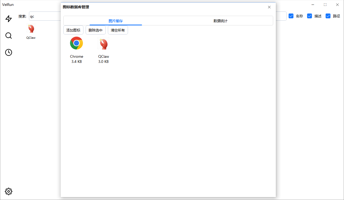Click the Chrome label text in dialog
Image resolution: width=344 pixels, height=200 pixels.
(x=76, y=56)
